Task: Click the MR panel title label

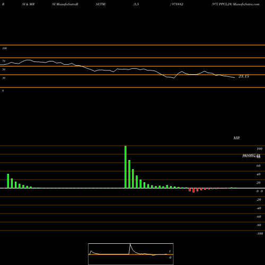Action: coord(236,138)
